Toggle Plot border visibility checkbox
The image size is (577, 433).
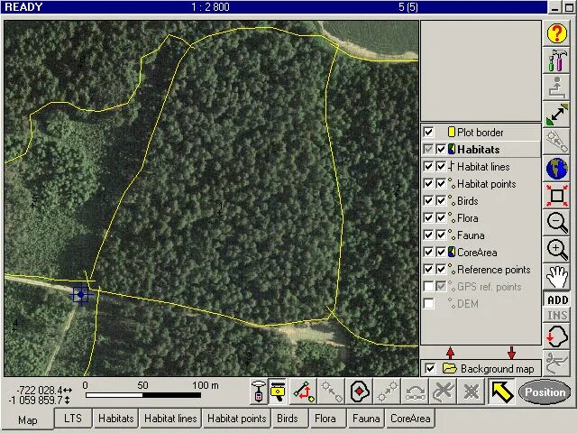(428, 132)
